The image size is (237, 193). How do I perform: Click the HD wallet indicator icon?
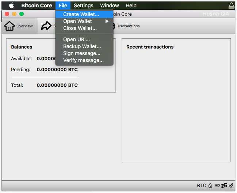(x=217, y=185)
